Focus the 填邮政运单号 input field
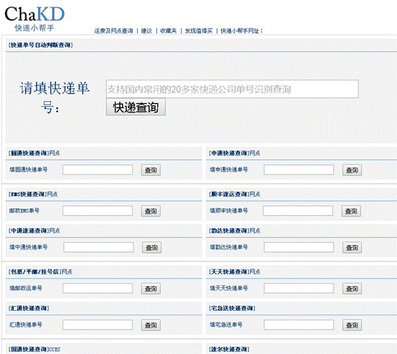The height and width of the screenshot is (354, 397). click(98, 288)
